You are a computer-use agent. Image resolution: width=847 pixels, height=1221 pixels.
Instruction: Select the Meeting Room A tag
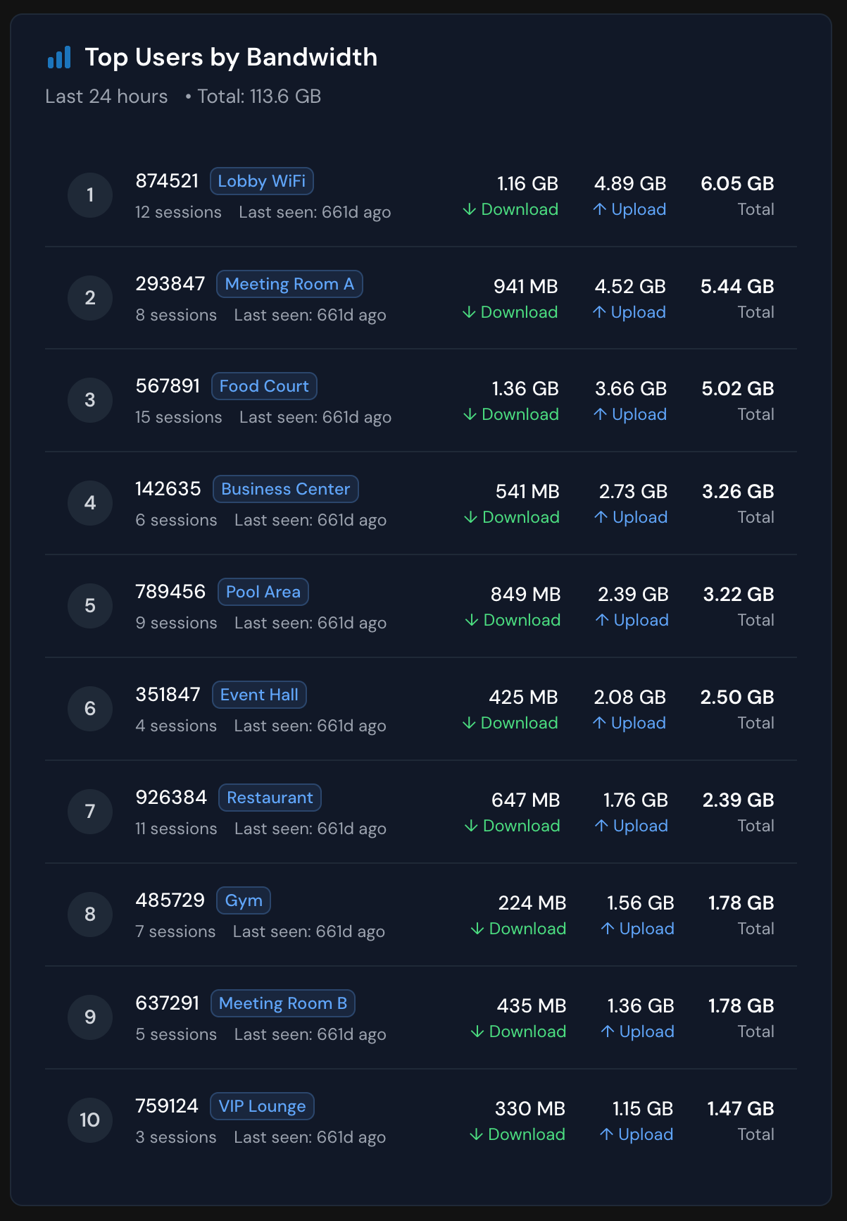[289, 284]
